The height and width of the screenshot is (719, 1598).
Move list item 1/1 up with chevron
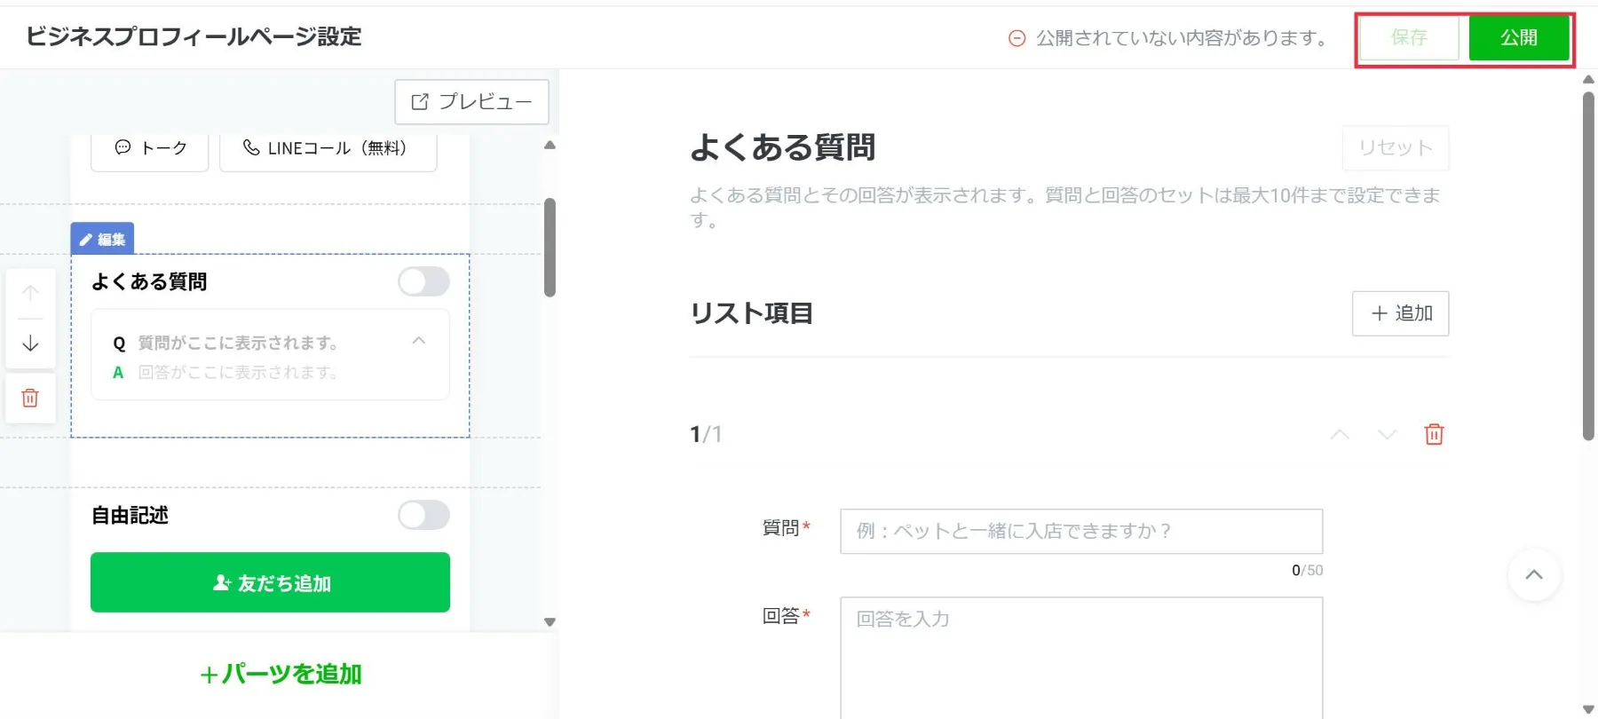click(1340, 434)
